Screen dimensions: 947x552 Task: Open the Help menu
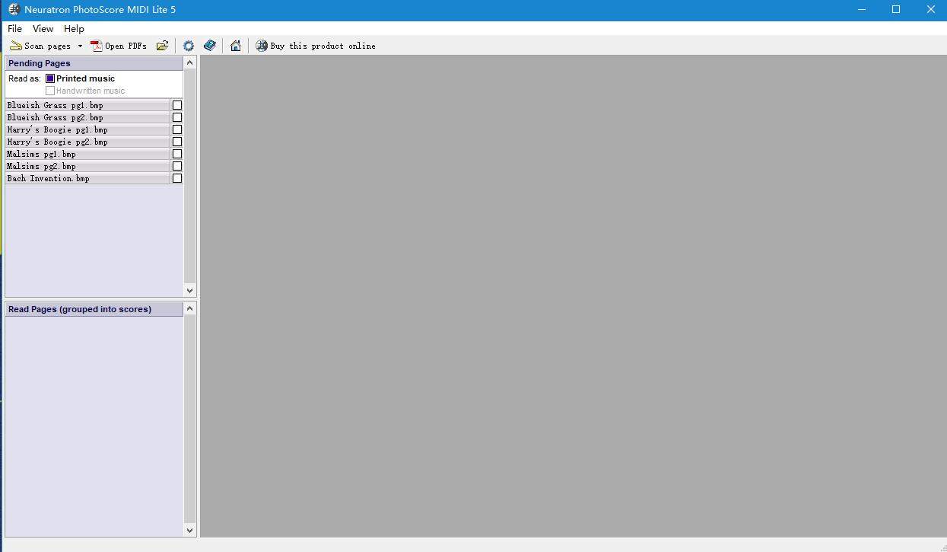click(74, 28)
